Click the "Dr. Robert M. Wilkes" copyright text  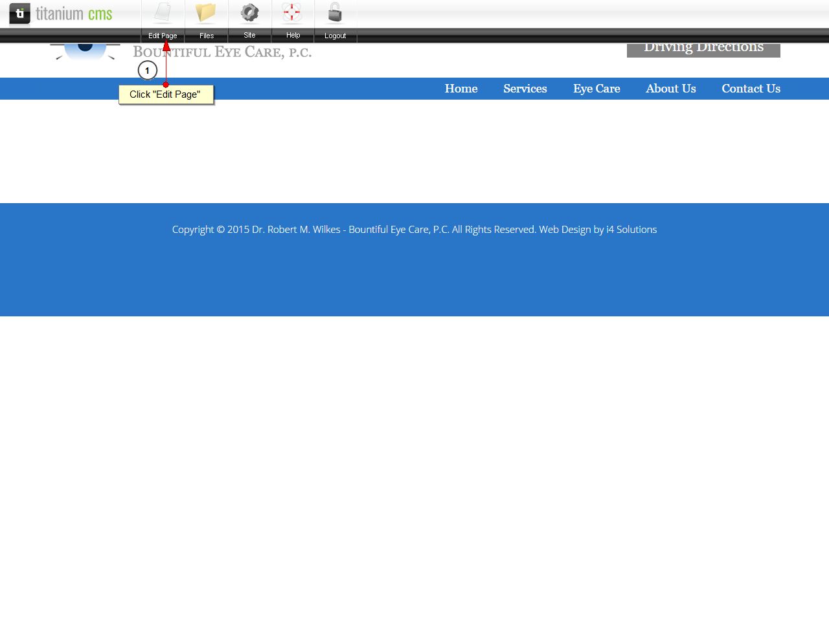point(296,230)
